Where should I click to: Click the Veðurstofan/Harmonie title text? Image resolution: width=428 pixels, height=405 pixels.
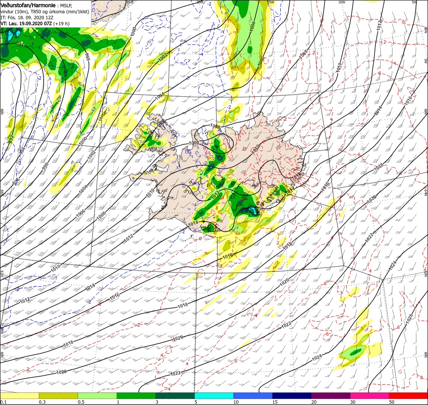tap(28, 5)
